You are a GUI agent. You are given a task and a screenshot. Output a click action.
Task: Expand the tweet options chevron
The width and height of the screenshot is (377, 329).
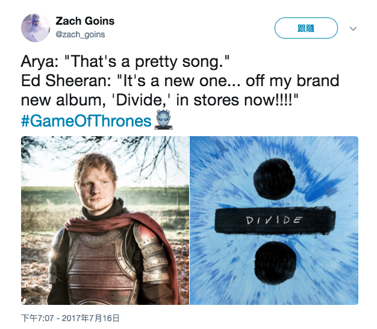click(x=353, y=28)
